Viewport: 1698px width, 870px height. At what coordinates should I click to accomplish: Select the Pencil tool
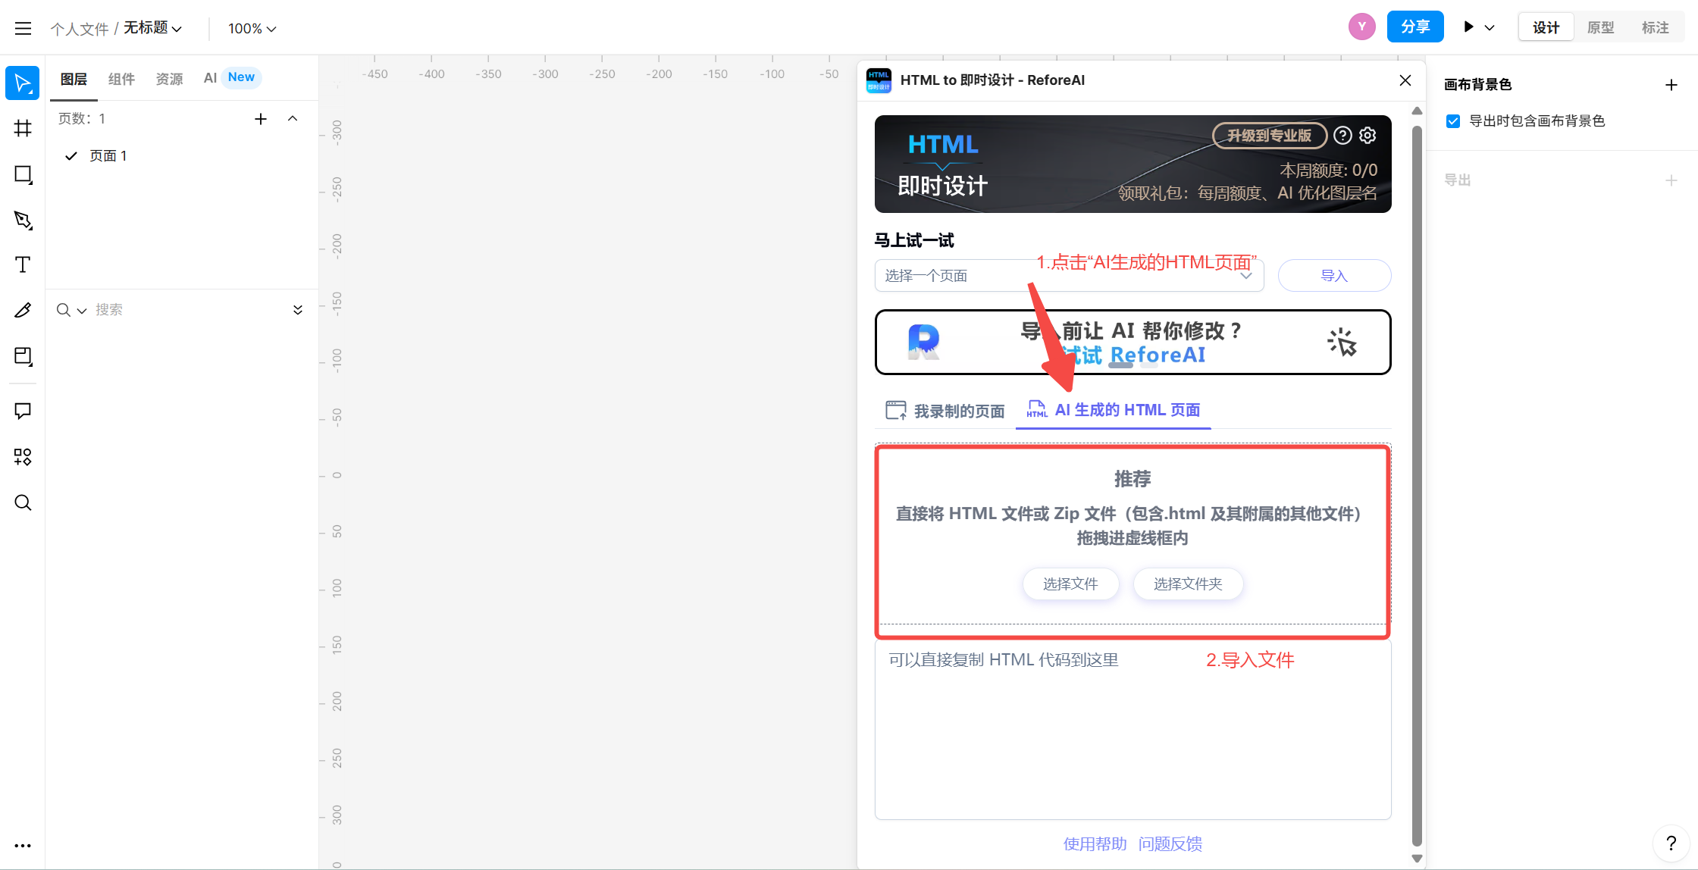click(23, 310)
